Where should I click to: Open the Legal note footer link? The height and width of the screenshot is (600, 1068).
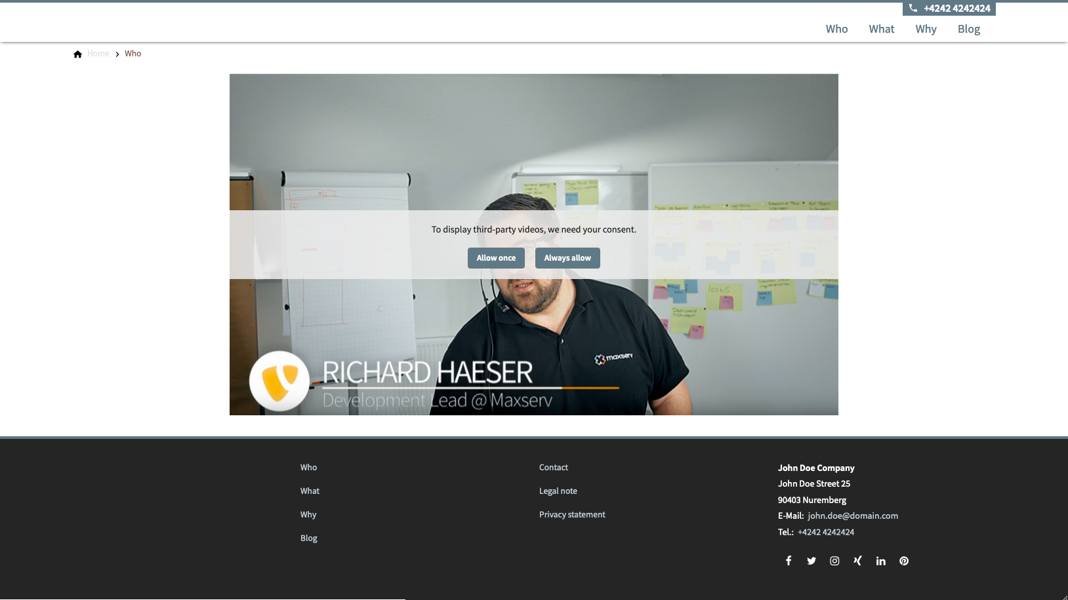click(558, 491)
